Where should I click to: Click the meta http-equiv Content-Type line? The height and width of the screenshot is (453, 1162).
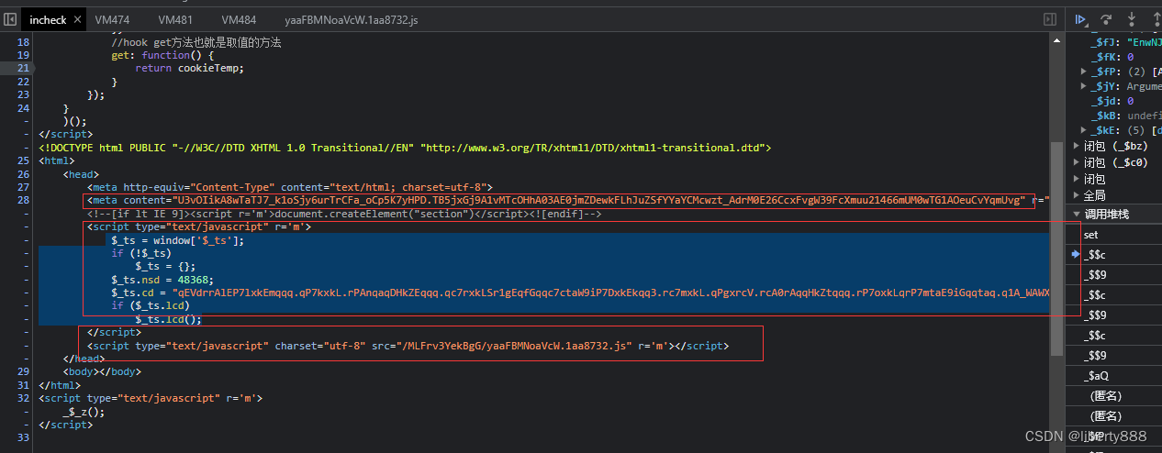click(x=290, y=187)
